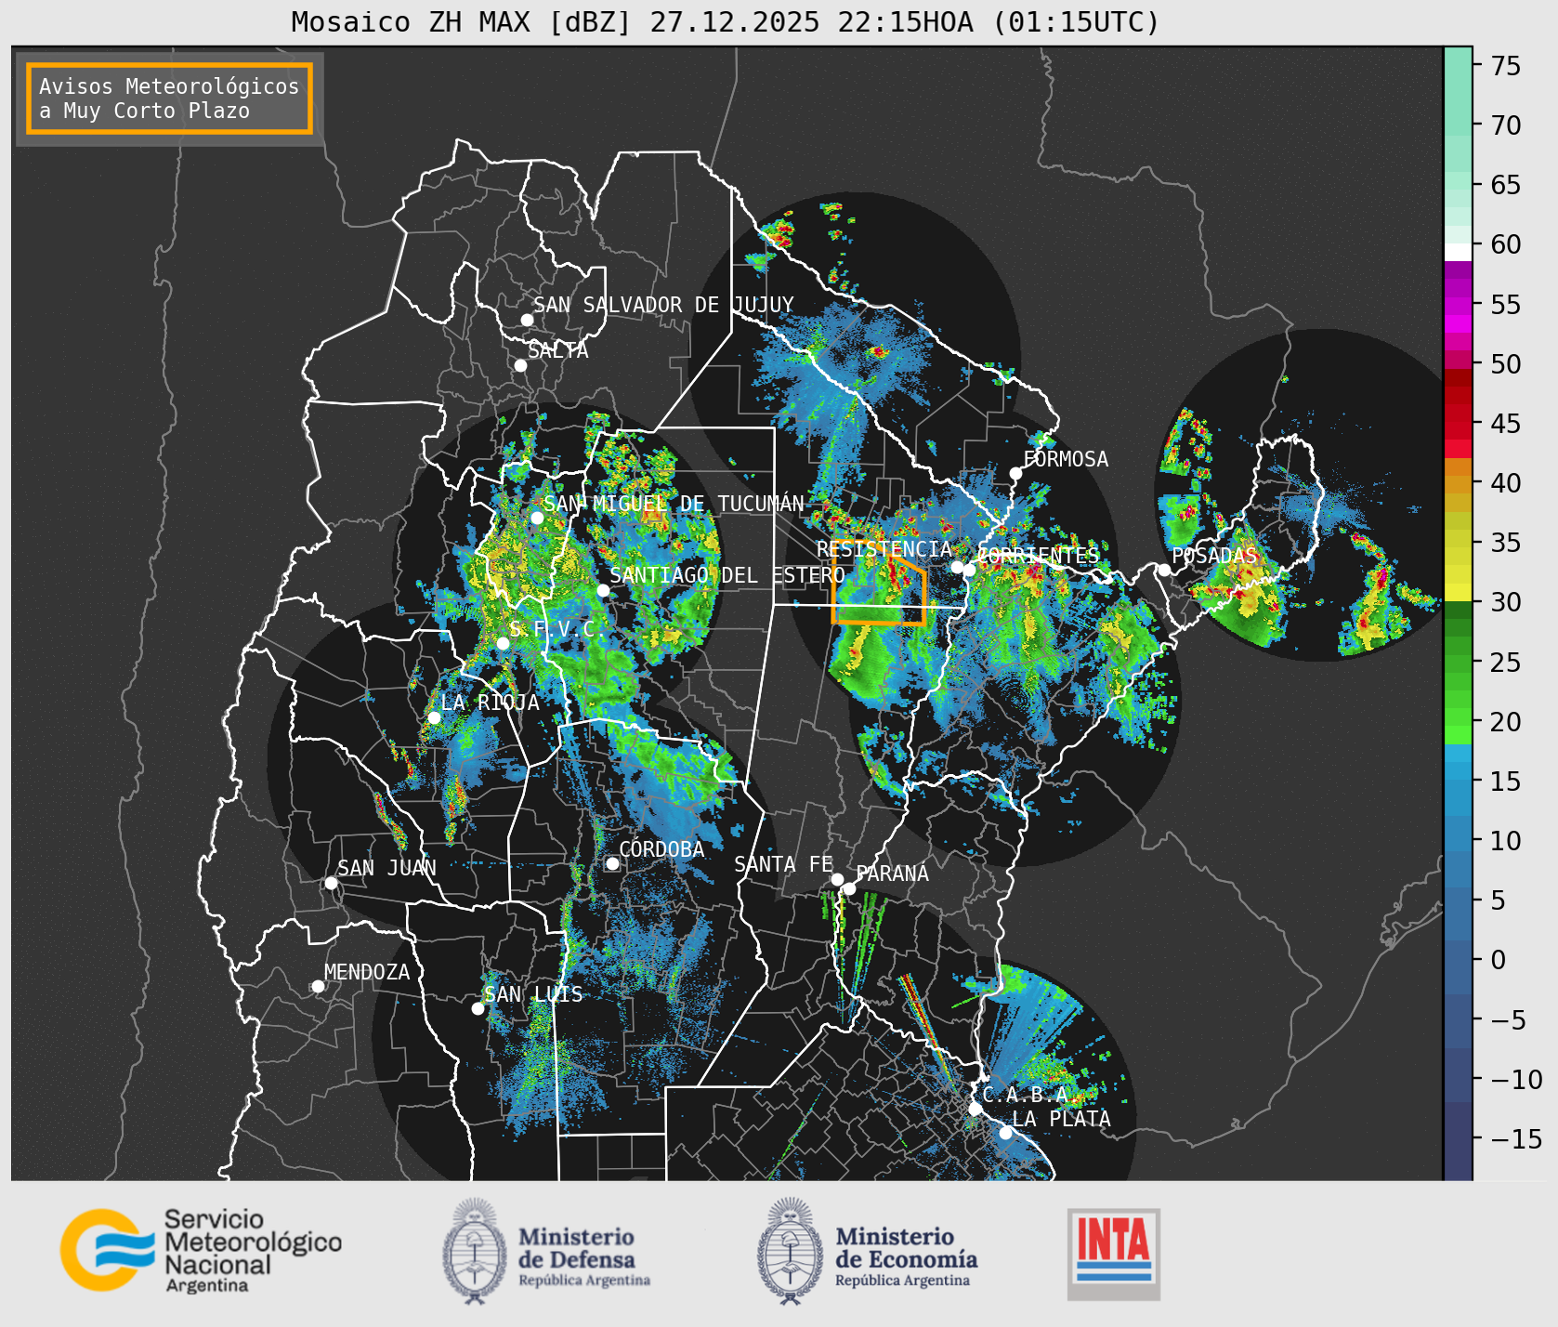
Task: Click the C.A.B.A. city marker dot
Action: (975, 1109)
